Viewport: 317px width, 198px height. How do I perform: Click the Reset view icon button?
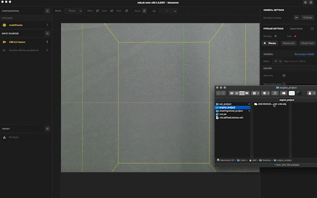point(144,11)
